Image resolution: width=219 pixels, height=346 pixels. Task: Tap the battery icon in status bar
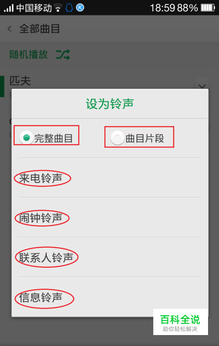208,8
